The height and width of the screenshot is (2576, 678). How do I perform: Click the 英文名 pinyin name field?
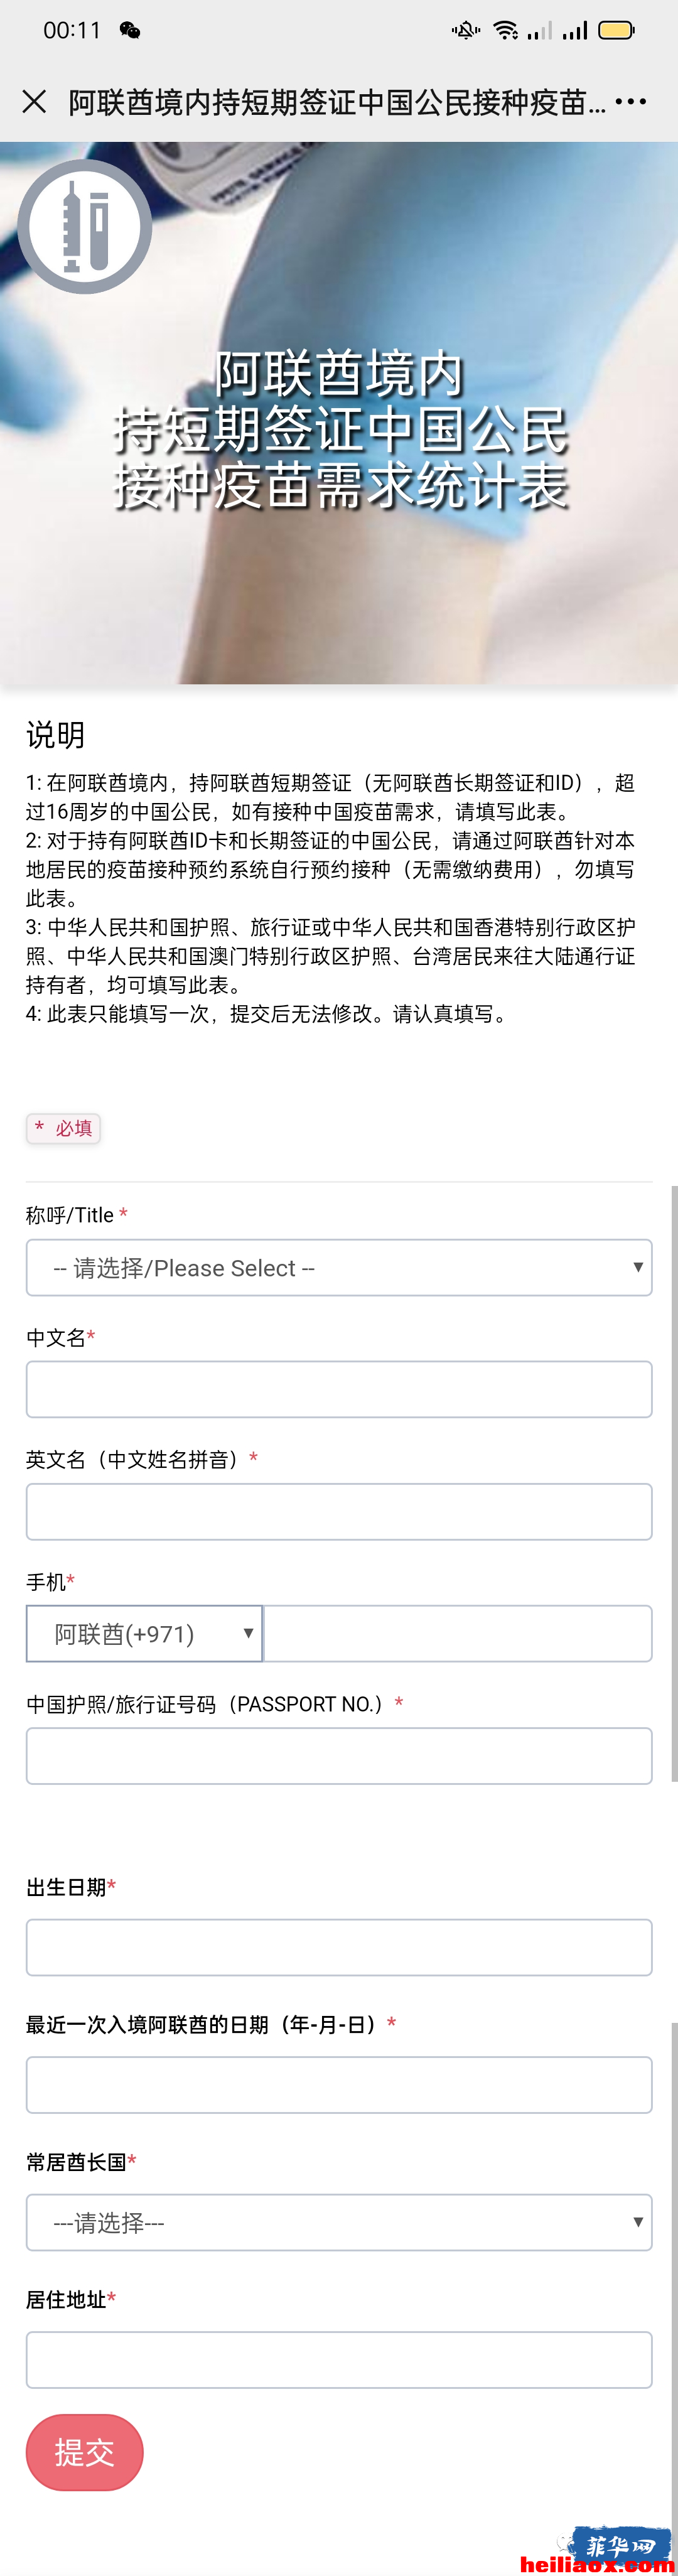click(339, 1511)
